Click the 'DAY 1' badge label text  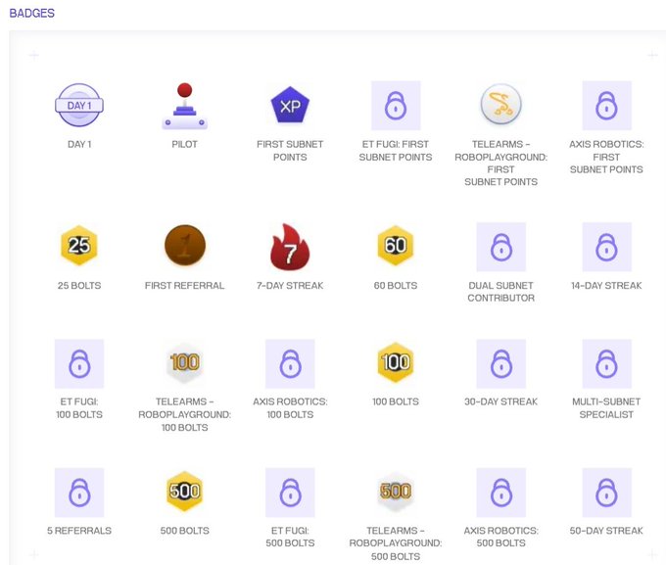(79, 145)
